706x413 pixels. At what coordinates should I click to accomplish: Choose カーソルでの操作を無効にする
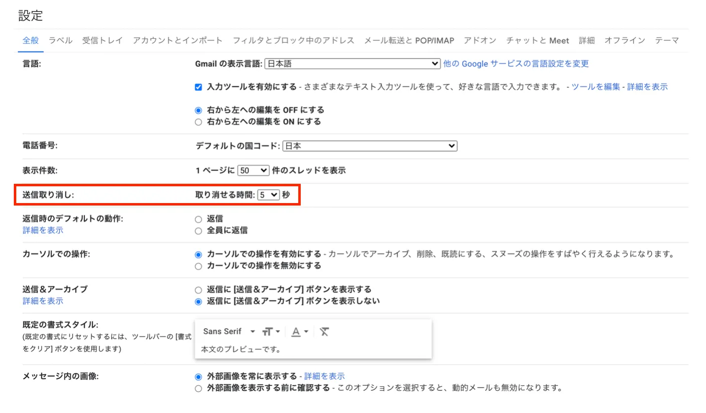[198, 266]
